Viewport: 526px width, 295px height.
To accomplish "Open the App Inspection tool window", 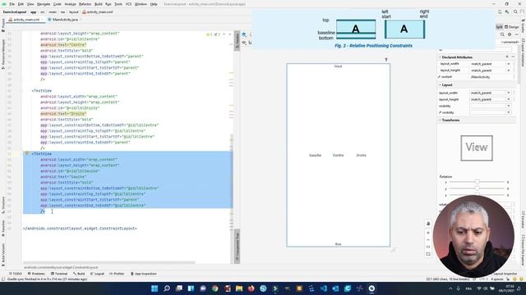I will (x=144, y=274).
